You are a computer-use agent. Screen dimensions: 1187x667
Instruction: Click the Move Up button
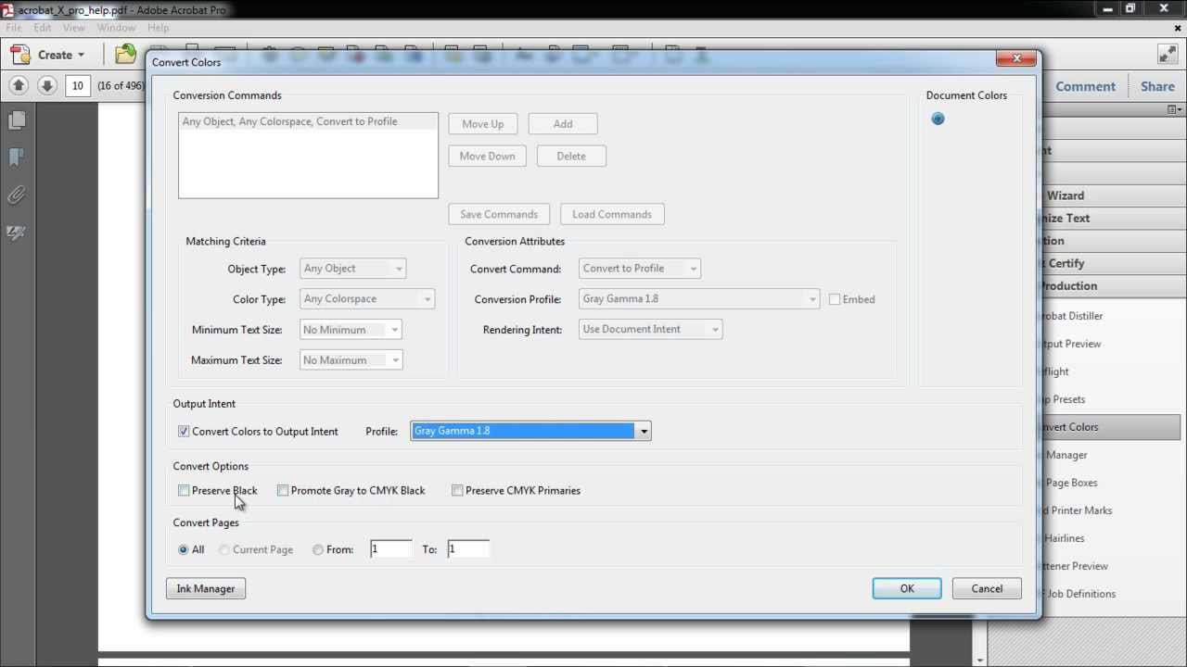(x=482, y=124)
